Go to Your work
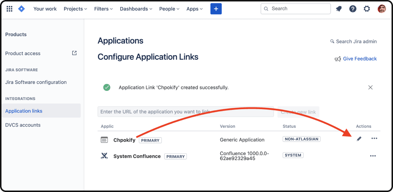The image size is (393, 192). [45, 9]
